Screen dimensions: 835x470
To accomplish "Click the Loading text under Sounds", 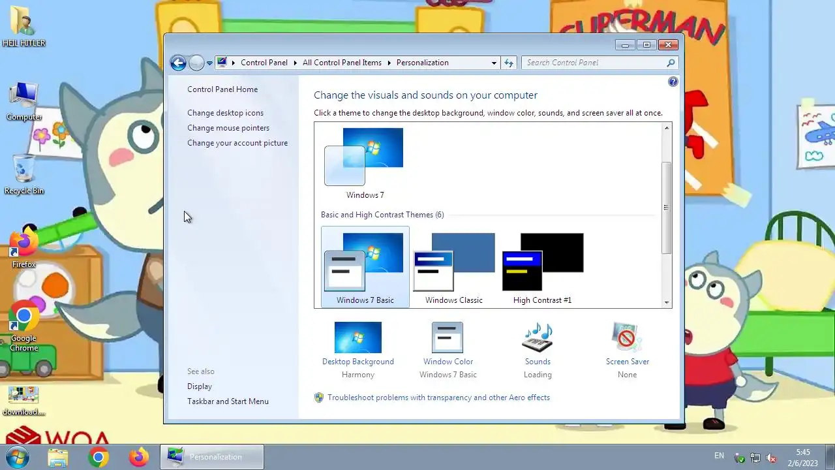I will point(538,375).
